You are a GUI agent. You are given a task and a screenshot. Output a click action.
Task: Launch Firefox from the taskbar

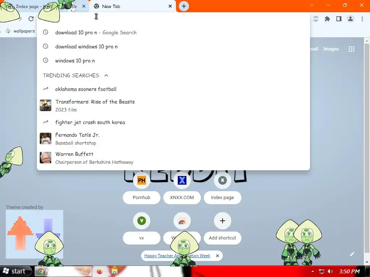(99, 272)
